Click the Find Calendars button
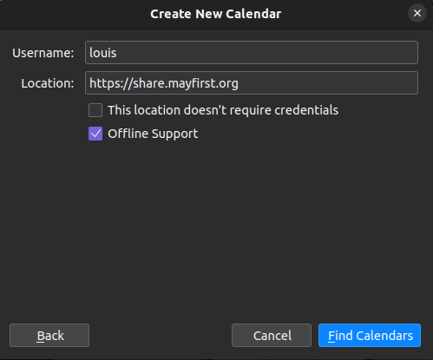The width and height of the screenshot is (433, 360). click(370, 336)
